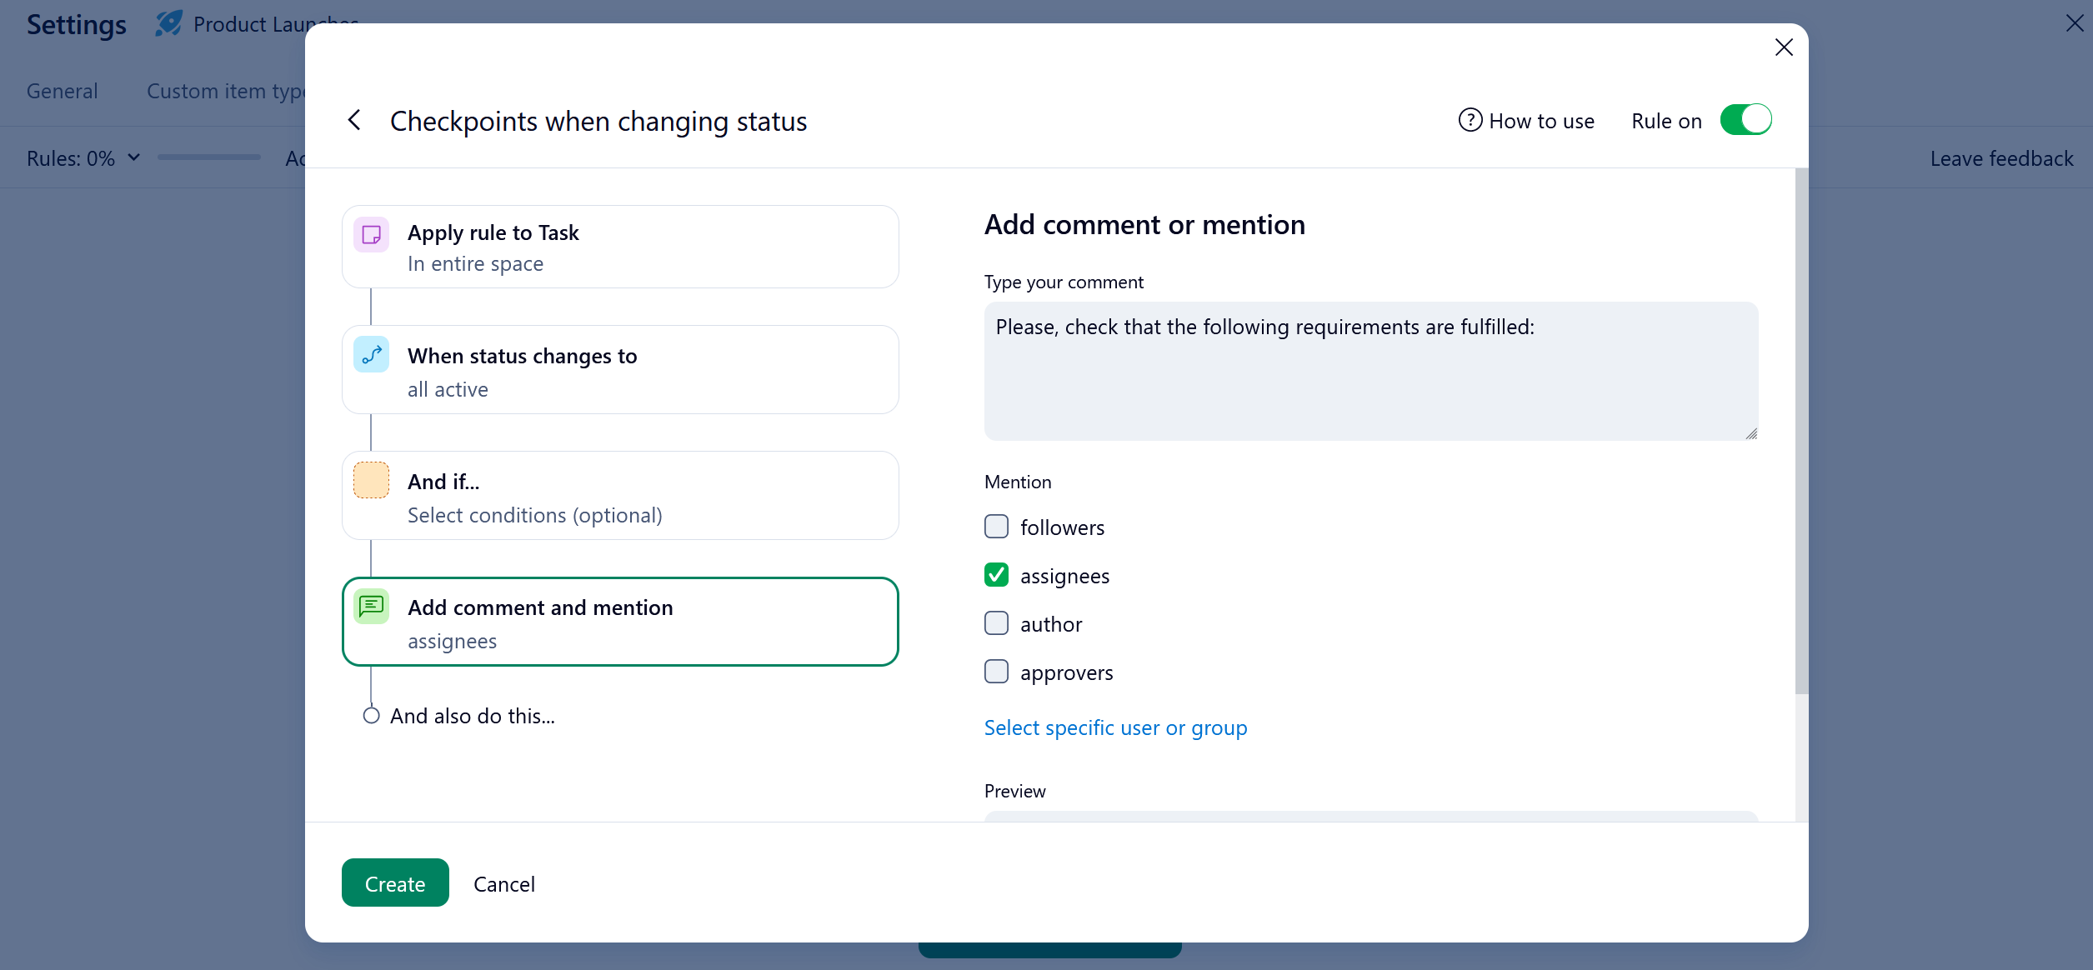Switch to the General settings tab
This screenshot has height=970, width=2093.
coord(62,91)
